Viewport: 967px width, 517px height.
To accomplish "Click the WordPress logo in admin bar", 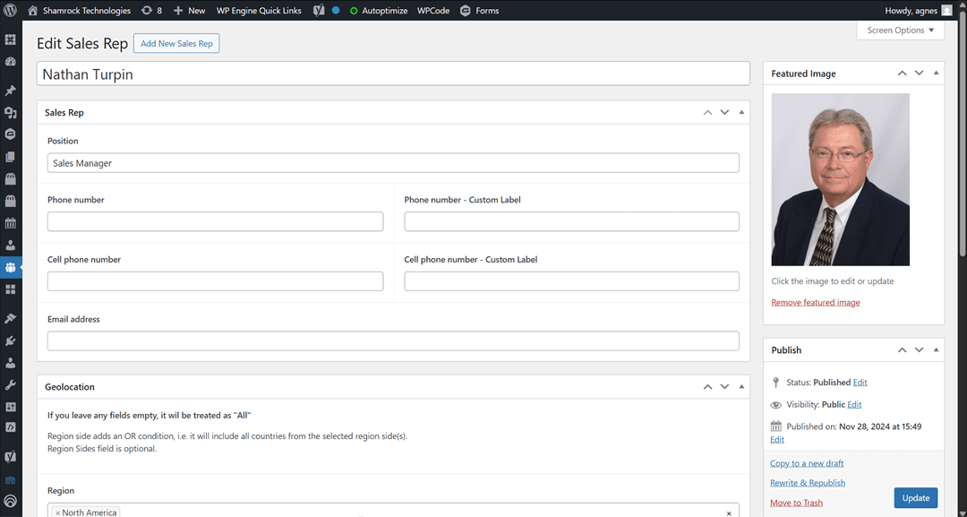I will point(10,10).
